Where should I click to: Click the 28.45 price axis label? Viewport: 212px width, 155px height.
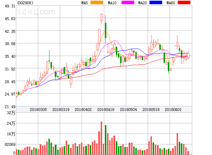pos(10,82)
